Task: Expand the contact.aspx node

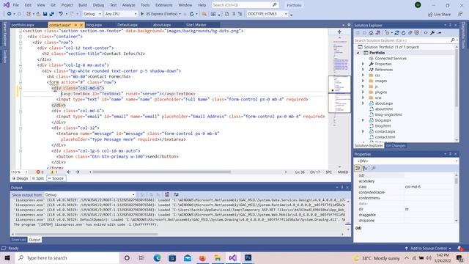Action: click(363, 131)
